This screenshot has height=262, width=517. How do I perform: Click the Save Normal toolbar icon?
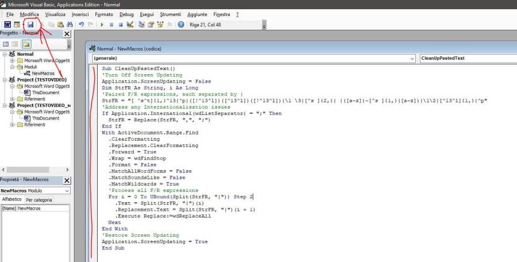[x=30, y=25]
